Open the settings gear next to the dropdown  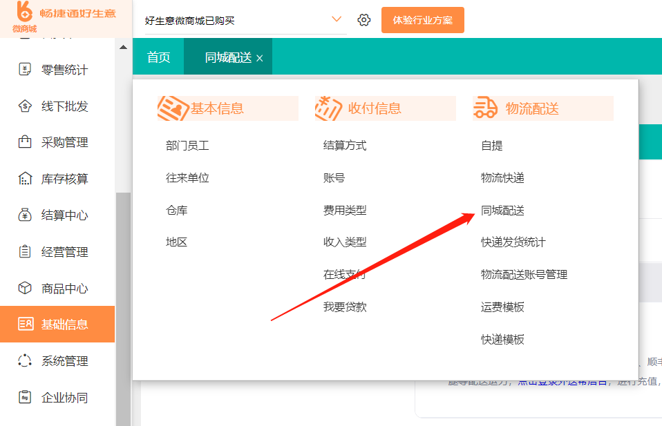tap(364, 20)
